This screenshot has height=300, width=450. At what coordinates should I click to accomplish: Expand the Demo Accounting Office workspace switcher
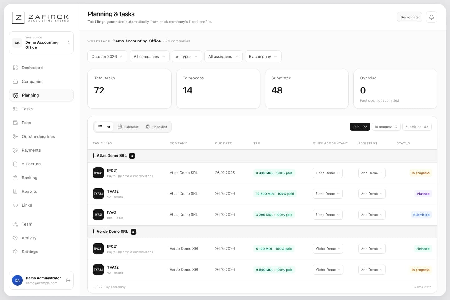click(x=42, y=43)
